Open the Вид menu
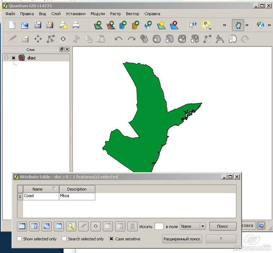273x253 pixels. point(43,14)
